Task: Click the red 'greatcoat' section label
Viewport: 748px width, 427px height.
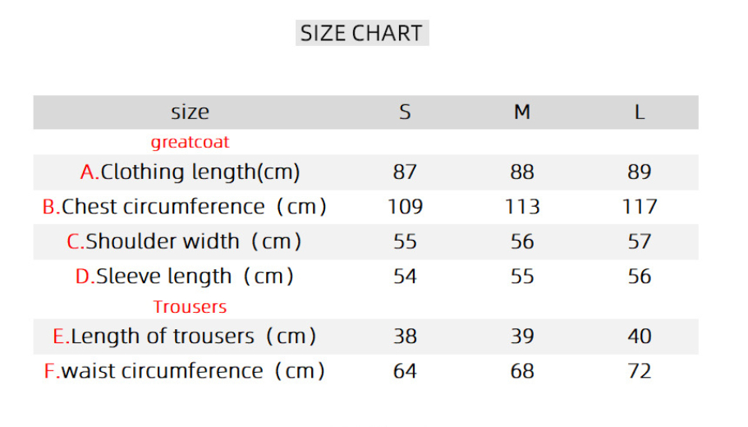Action: 190,142
